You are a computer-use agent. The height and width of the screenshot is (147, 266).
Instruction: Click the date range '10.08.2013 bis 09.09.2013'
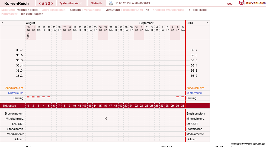pyautogui.click(x=133, y=3)
